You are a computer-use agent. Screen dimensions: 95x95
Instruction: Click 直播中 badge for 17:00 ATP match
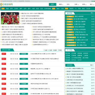tap(4, 89)
